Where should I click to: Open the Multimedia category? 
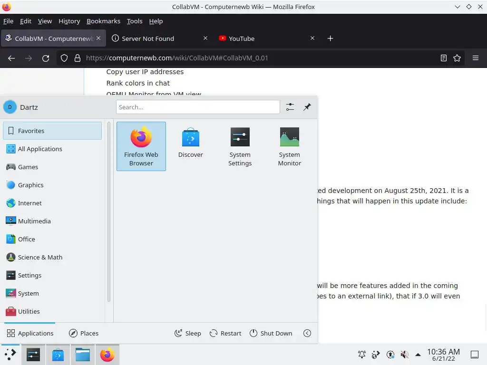coord(52,221)
